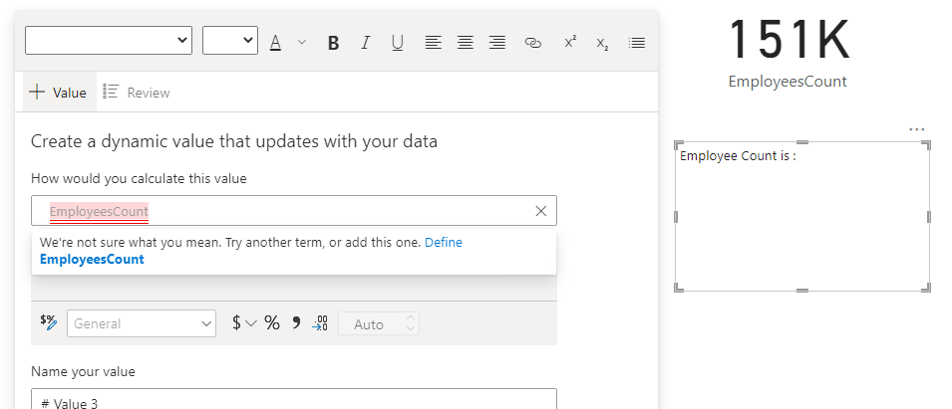Click the 151K EmployeesCount card
The image size is (952, 409).
click(788, 54)
